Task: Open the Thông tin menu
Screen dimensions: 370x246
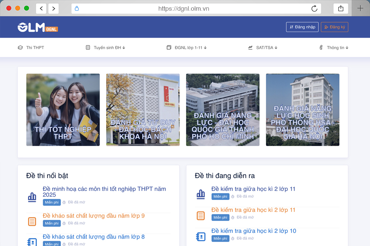Action: (x=335, y=47)
